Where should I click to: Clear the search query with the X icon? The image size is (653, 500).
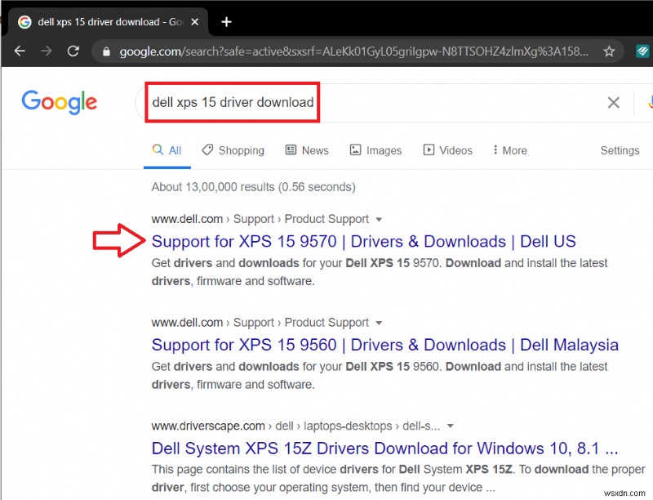614,102
